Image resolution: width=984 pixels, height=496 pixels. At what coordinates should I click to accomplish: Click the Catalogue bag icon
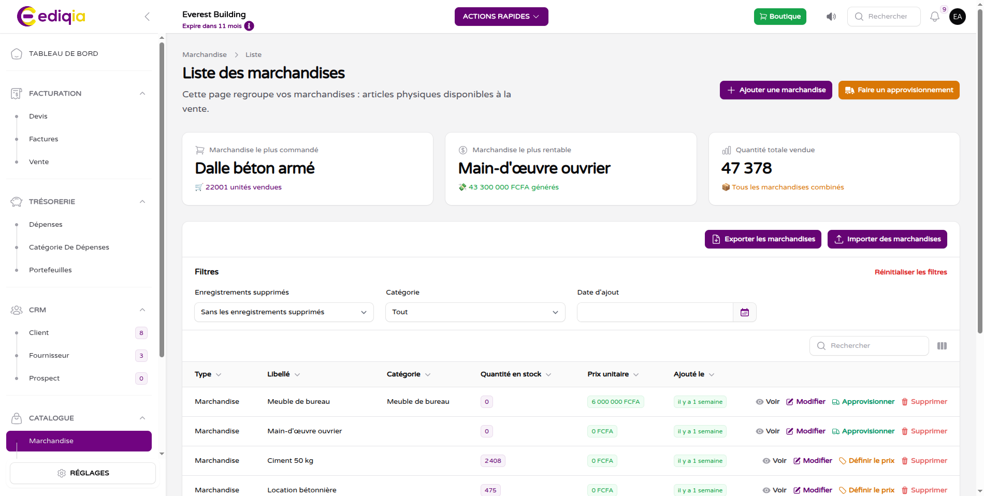point(17,418)
